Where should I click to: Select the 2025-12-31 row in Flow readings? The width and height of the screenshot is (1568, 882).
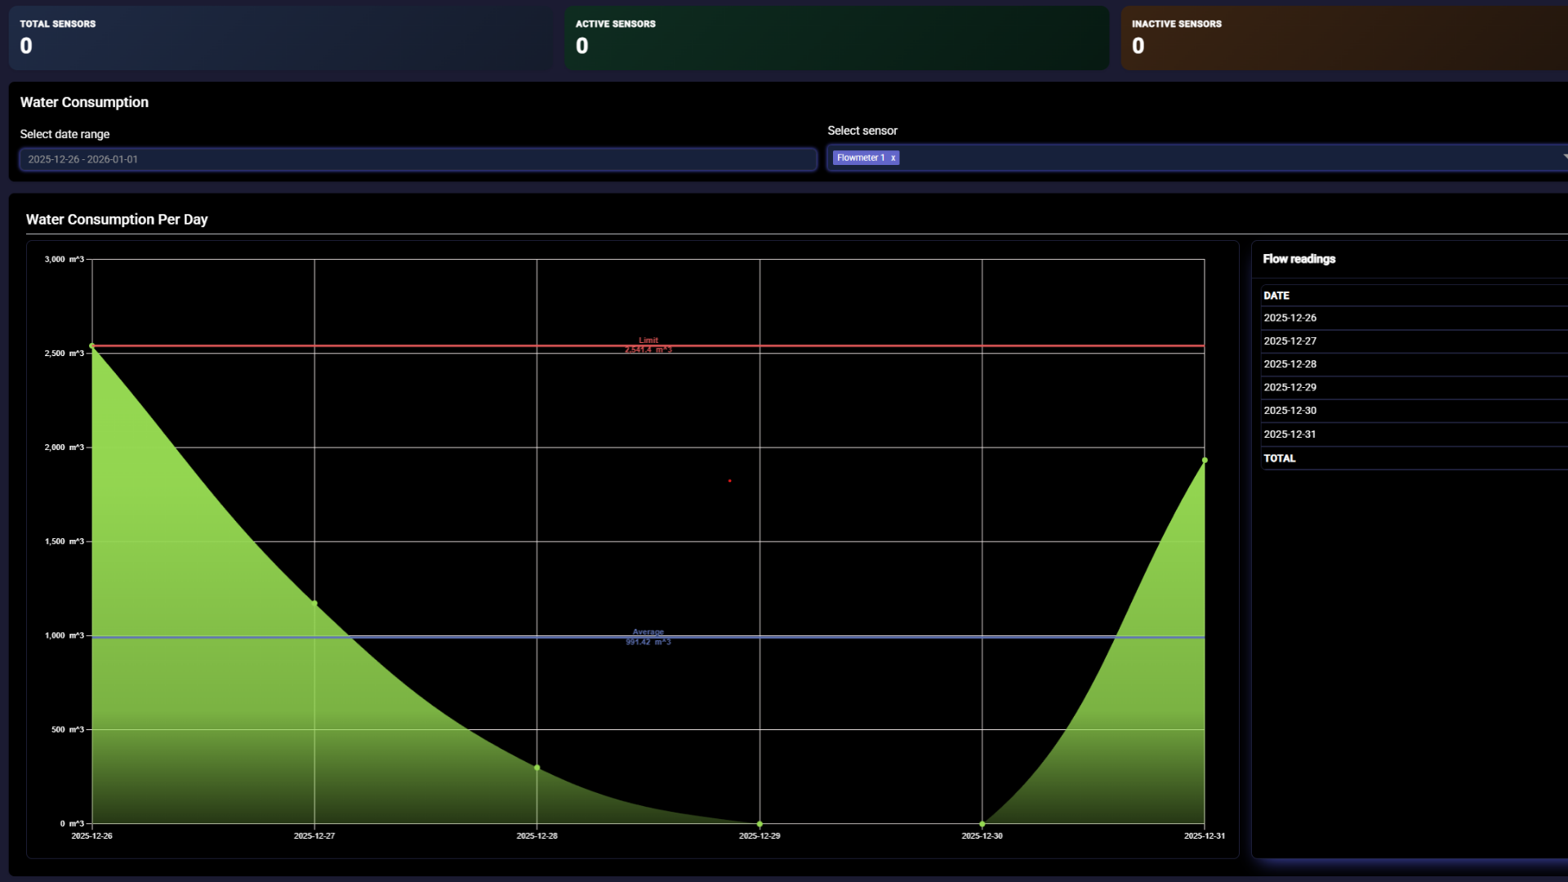coord(1290,434)
